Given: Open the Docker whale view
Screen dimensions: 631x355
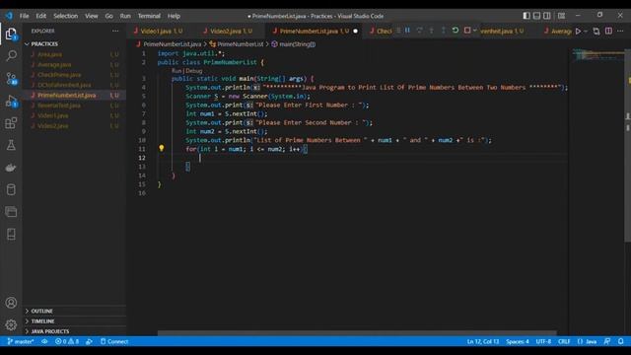Looking at the screenshot, I should click(x=11, y=168).
